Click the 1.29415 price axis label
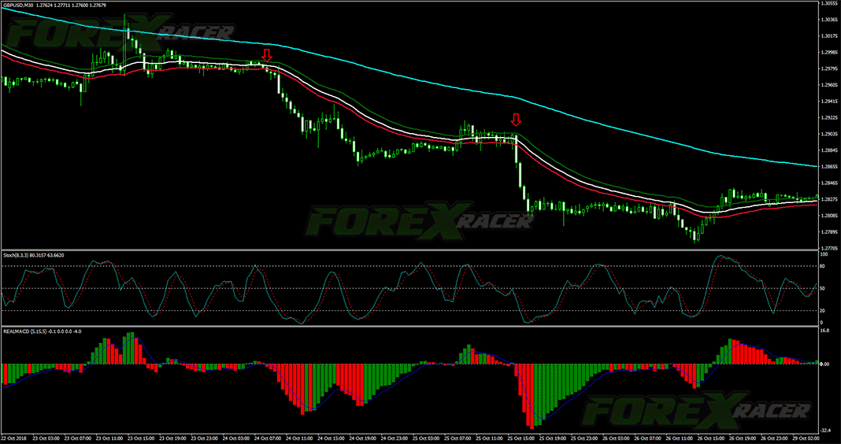 tap(829, 101)
